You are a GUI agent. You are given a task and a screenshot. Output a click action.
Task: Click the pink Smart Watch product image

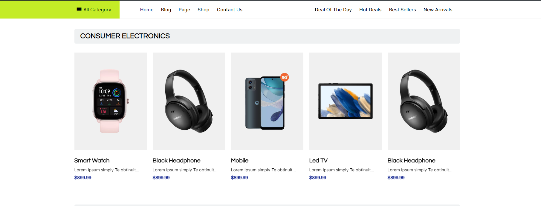pos(110,101)
